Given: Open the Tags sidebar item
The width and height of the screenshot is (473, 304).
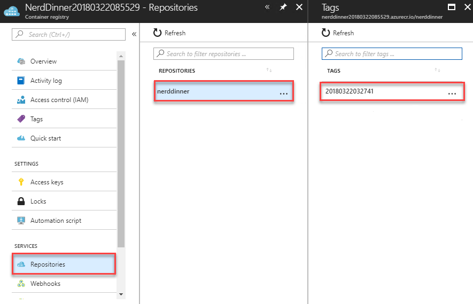Looking at the screenshot, I should click(x=64, y=119).
